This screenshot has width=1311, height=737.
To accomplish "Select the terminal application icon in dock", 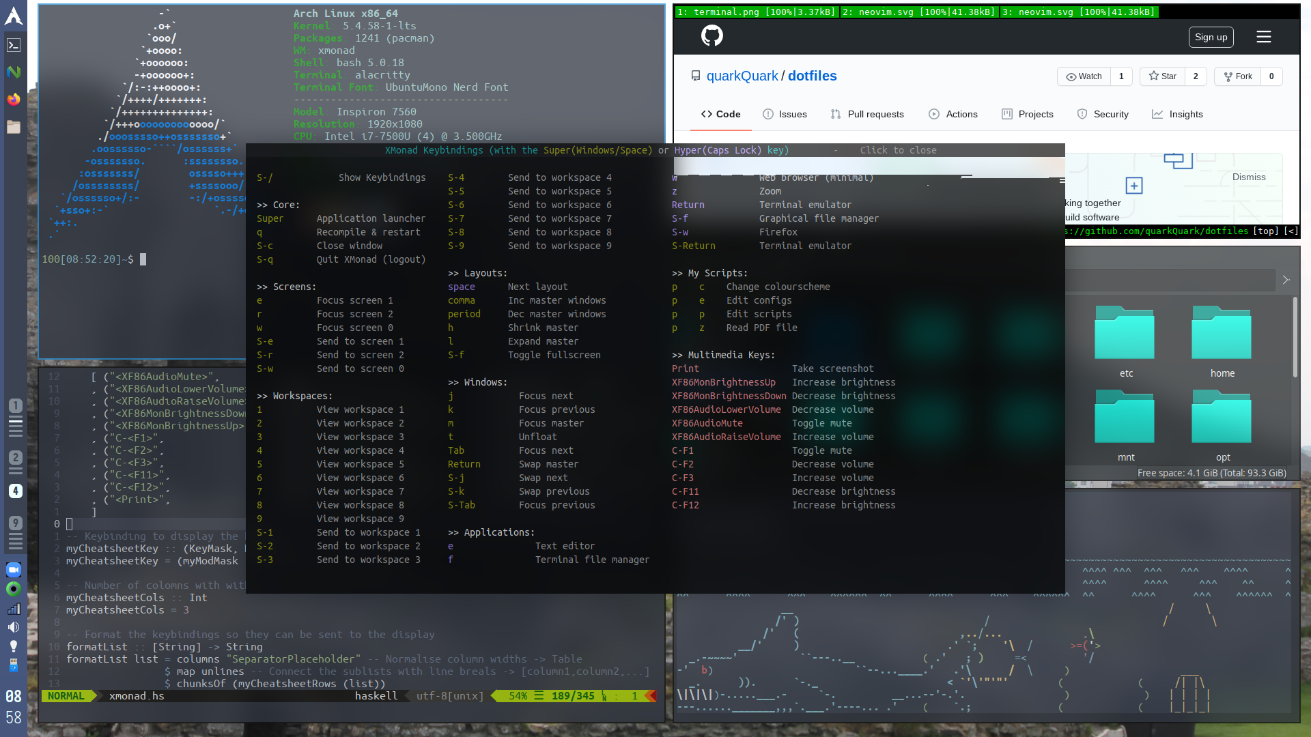I will (14, 44).
